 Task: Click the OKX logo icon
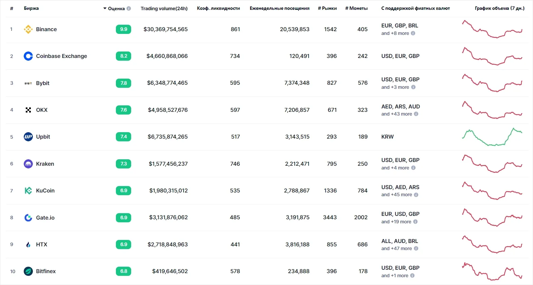[x=28, y=110]
